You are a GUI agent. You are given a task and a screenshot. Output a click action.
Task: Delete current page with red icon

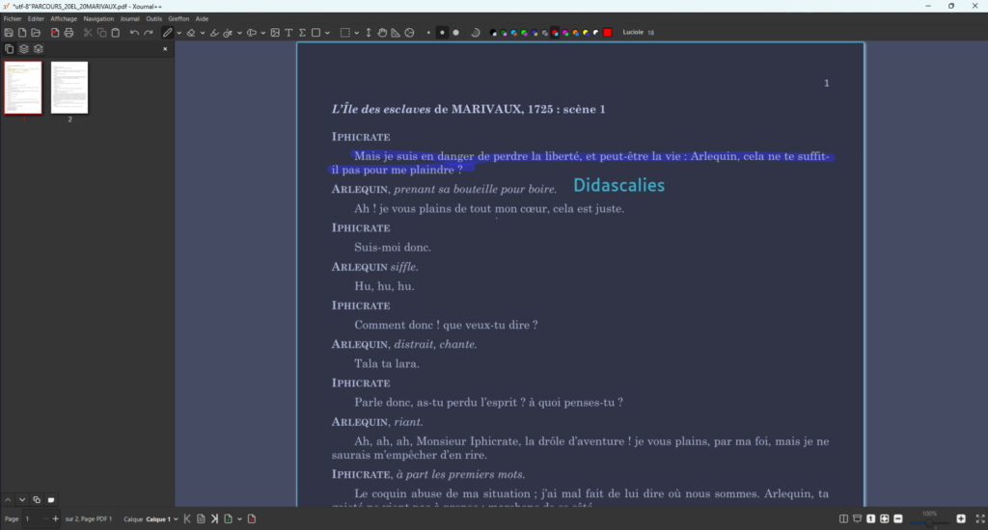[x=252, y=519]
